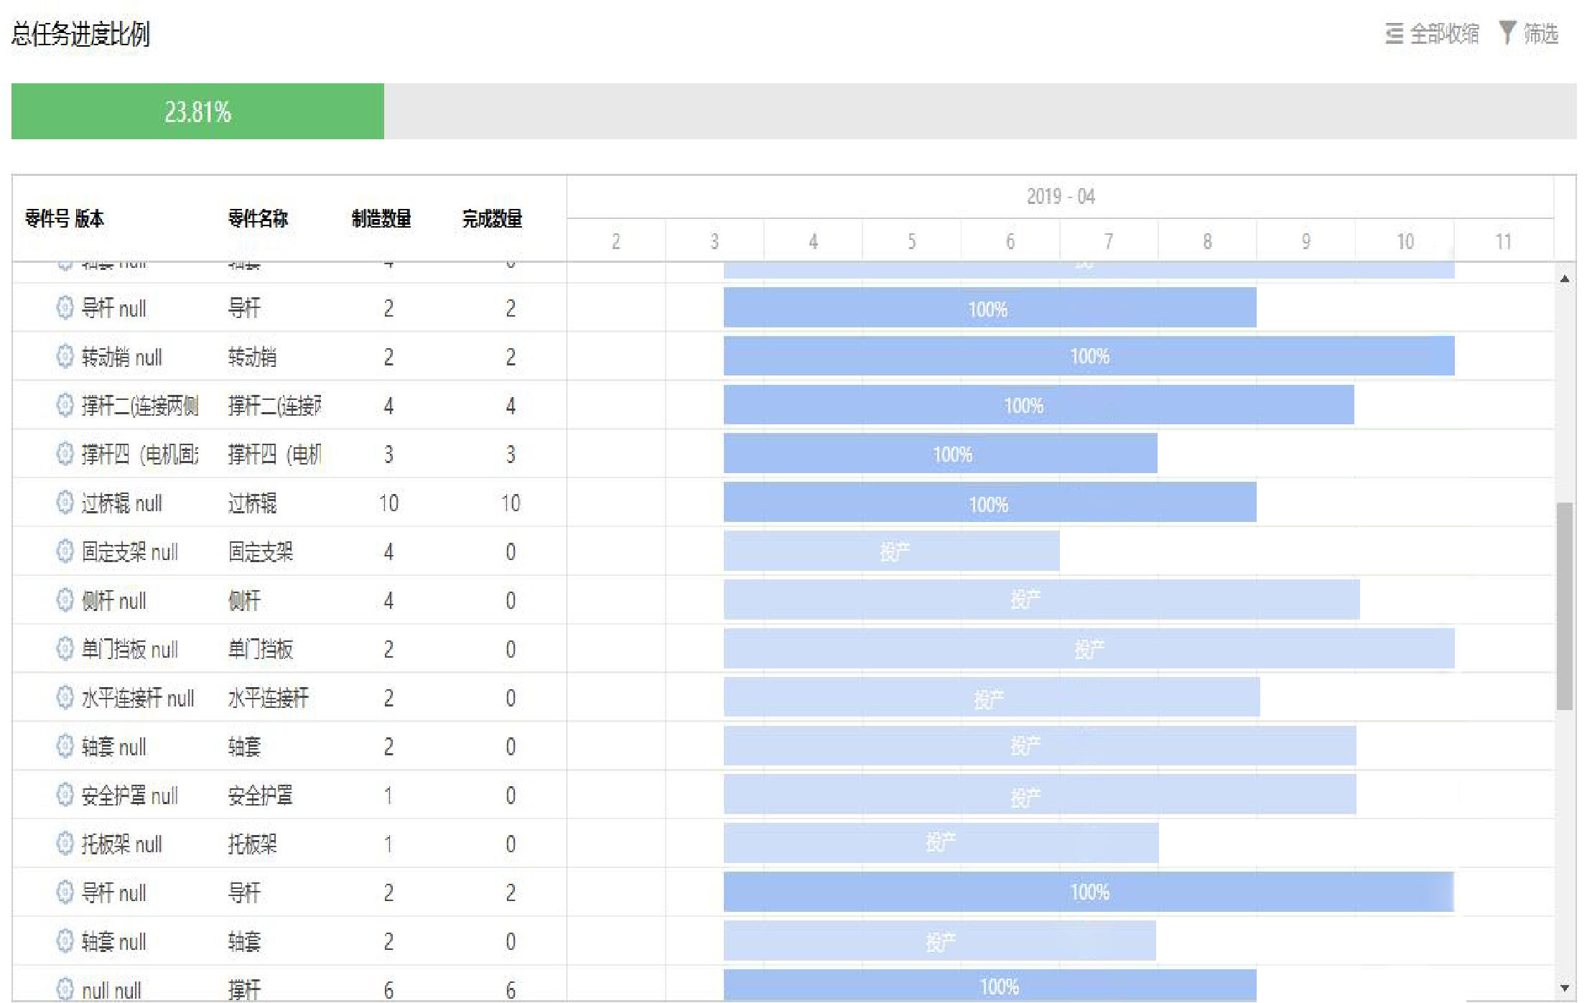Click the 转动销 100% Gantt bar
The image size is (1587, 1003).
coord(1089,356)
